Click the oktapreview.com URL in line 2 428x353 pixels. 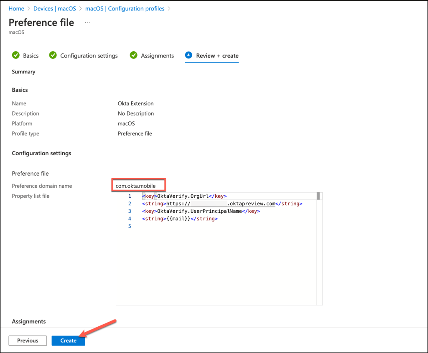coord(251,204)
